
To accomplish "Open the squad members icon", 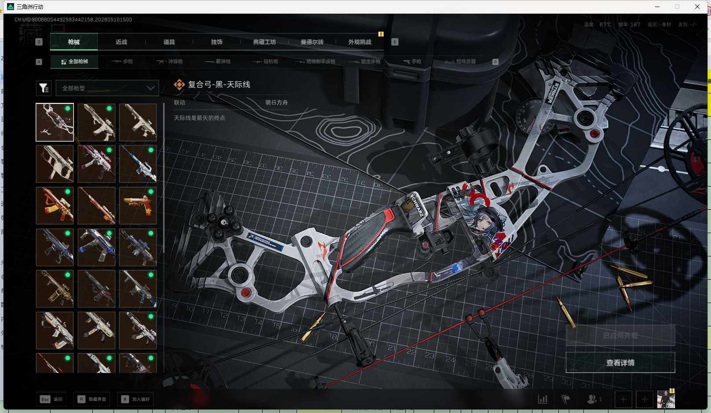I will point(594,399).
